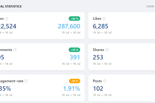Click the 1.91% engagement rate value
The image size is (155, 103).
tap(72, 89)
